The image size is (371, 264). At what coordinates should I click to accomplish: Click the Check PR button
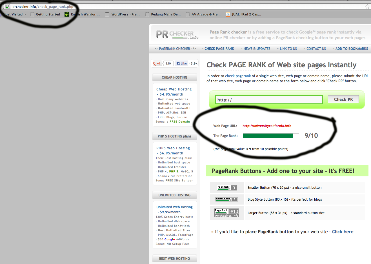(343, 99)
